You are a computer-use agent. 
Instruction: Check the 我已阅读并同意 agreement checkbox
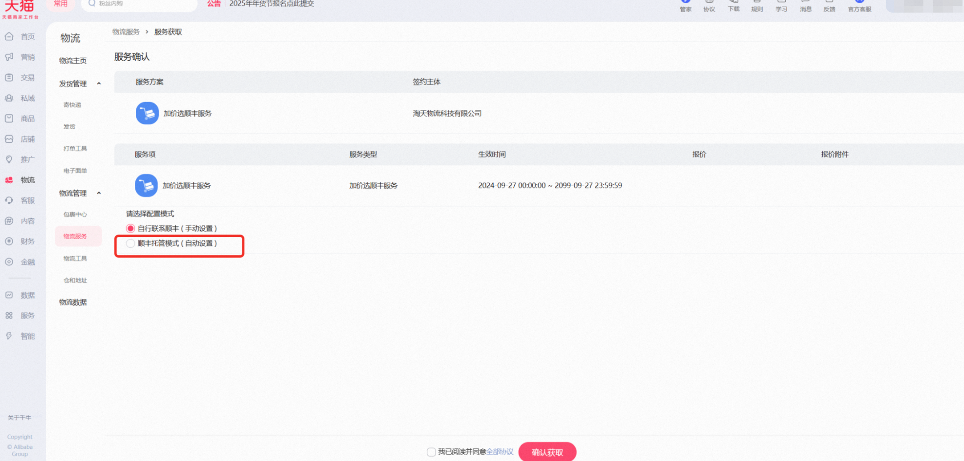click(x=431, y=452)
